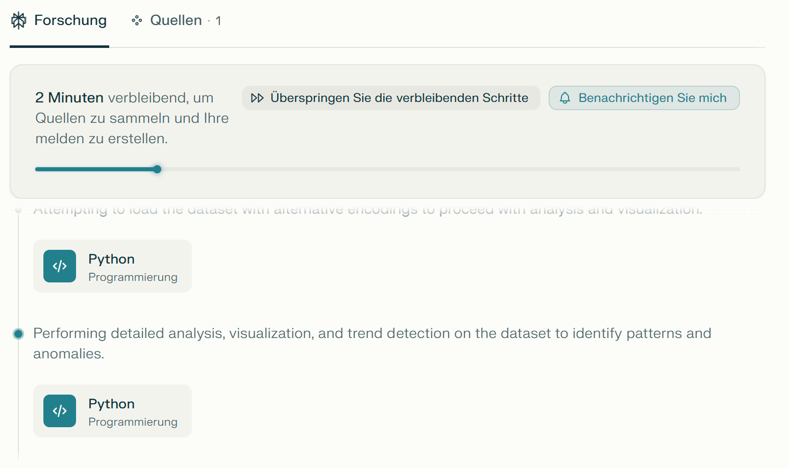The width and height of the screenshot is (789, 468).
Task: Click the sources dots icon beside Quellen
Action: (137, 20)
